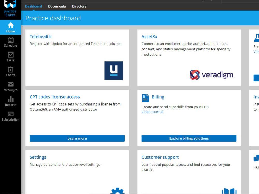Image resolution: width=259 pixels, height=194 pixels.
Task: Click the Billing invoice icon
Action: coord(146,98)
